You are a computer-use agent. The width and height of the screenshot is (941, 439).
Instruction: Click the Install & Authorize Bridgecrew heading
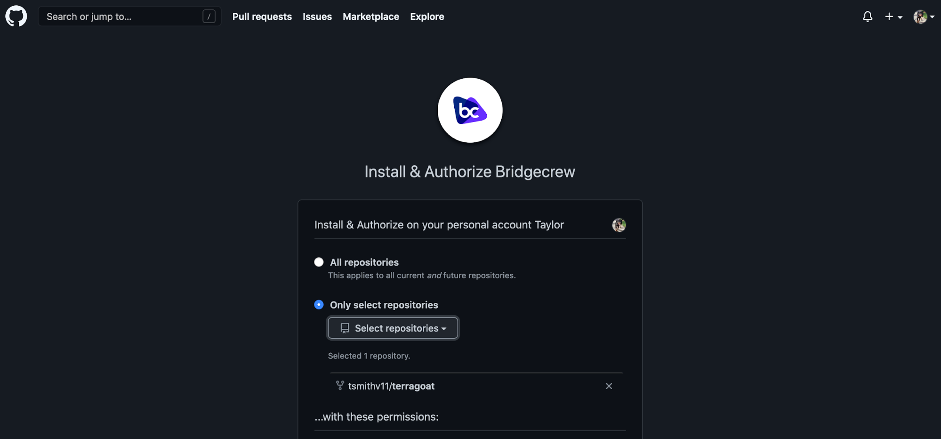point(470,172)
